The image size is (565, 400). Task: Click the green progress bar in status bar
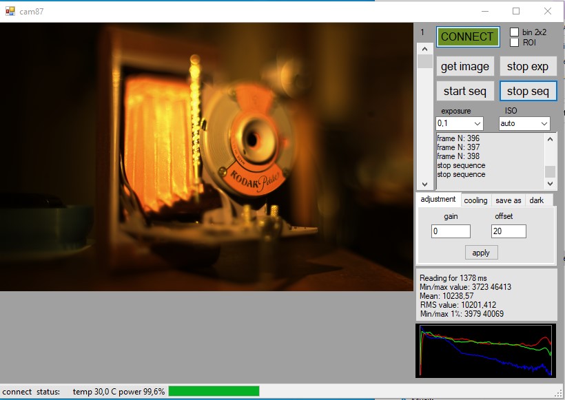click(x=214, y=391)
